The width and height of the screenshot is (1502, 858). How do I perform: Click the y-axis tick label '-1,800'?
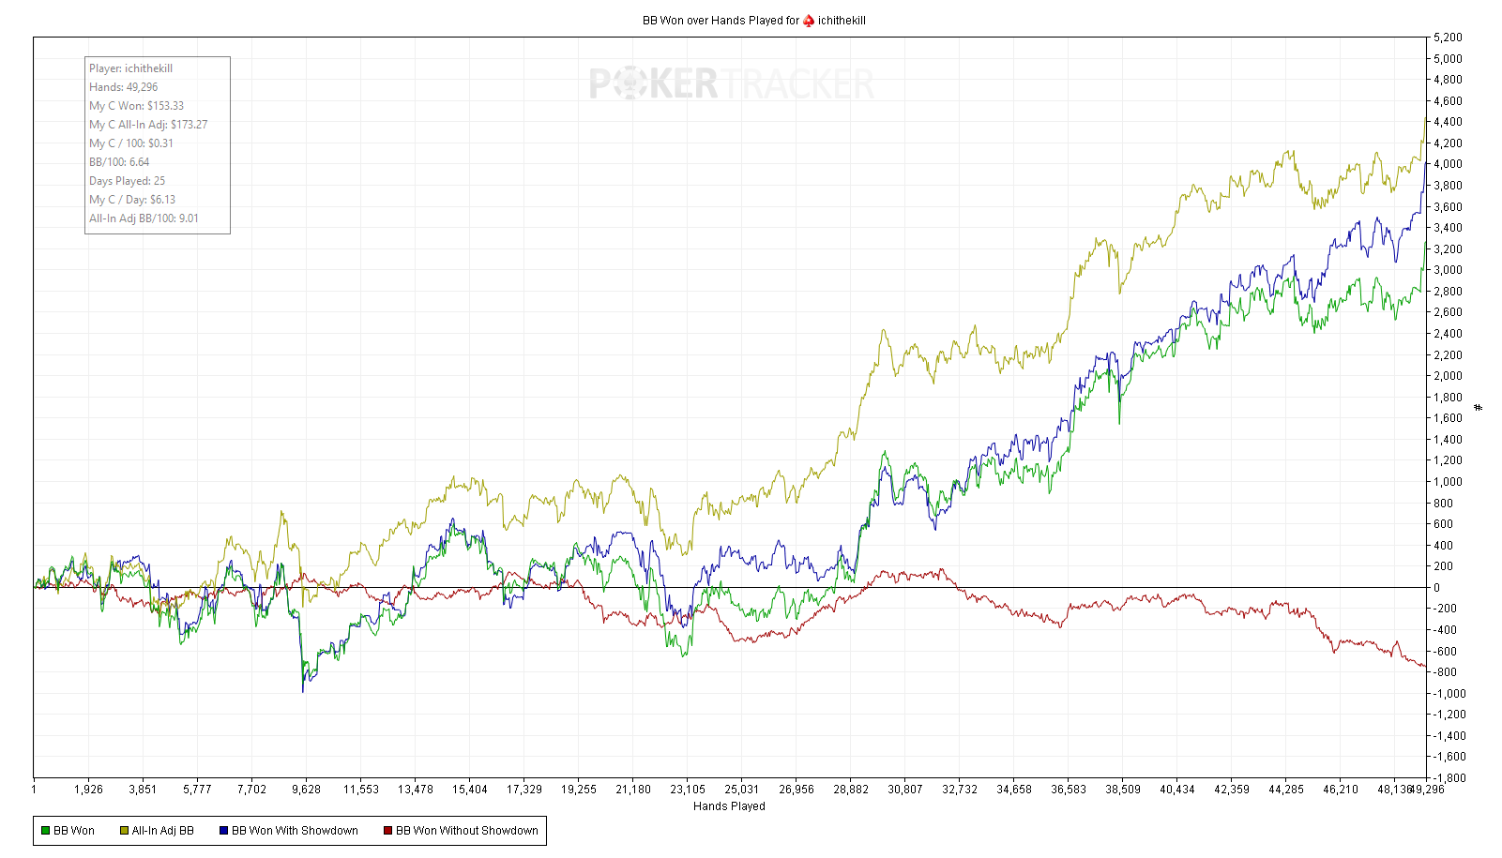1449,778
